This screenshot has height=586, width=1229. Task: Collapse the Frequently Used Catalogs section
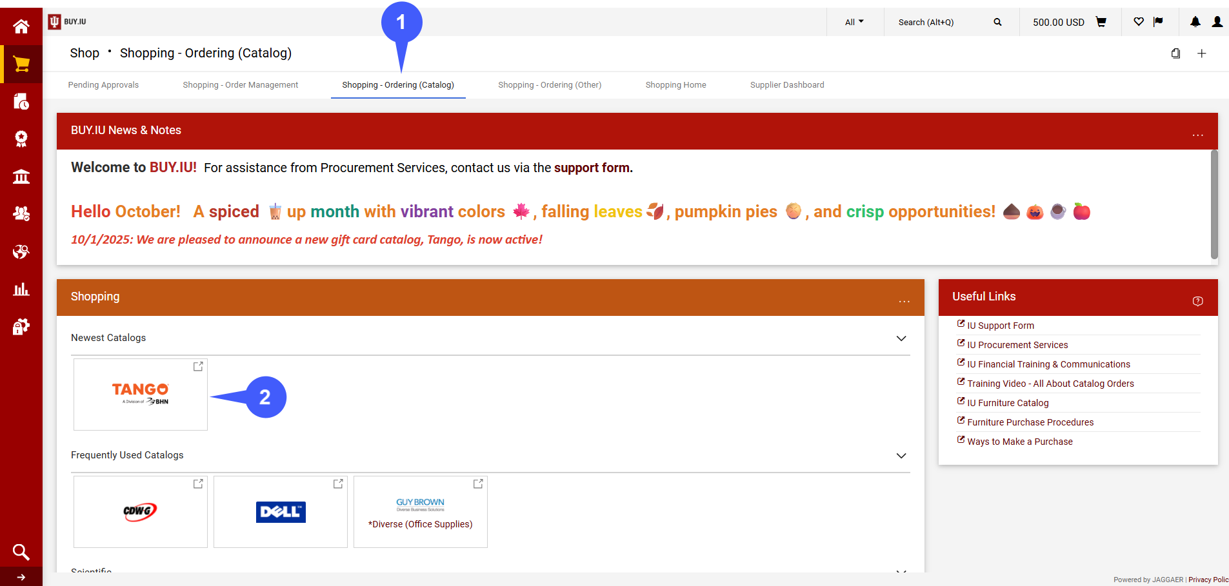pyautogui.click(x=901, y=455)
